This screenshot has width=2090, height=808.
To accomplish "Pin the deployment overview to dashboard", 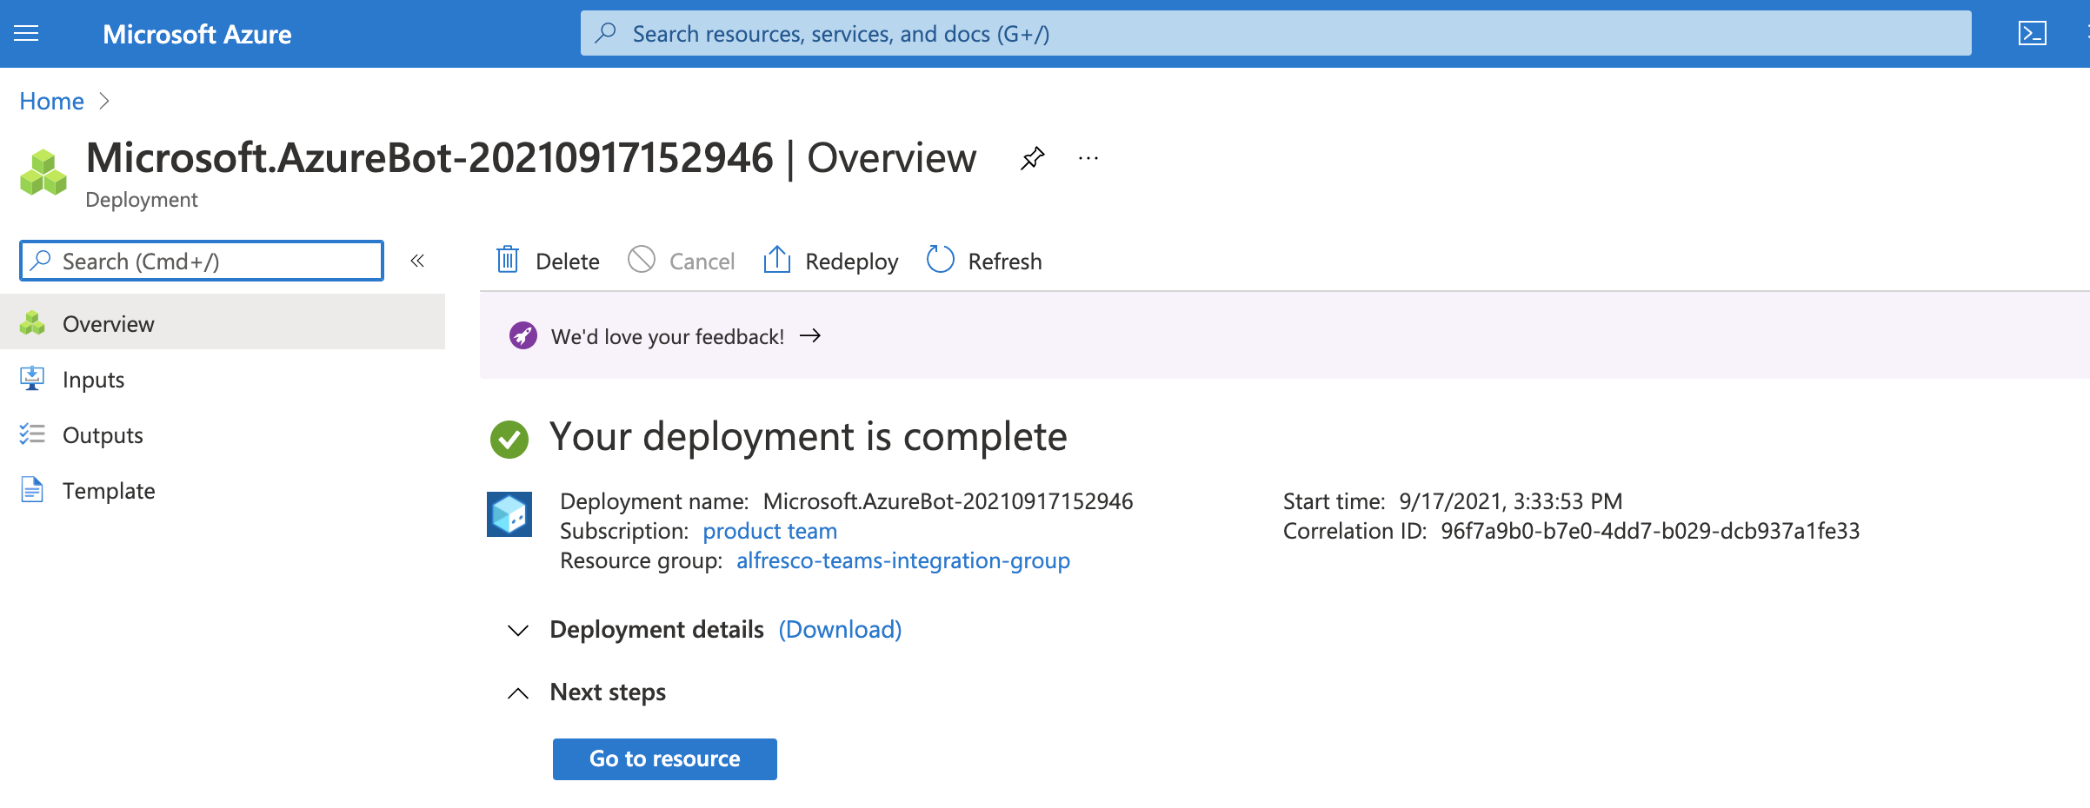I will point(1032,159).
